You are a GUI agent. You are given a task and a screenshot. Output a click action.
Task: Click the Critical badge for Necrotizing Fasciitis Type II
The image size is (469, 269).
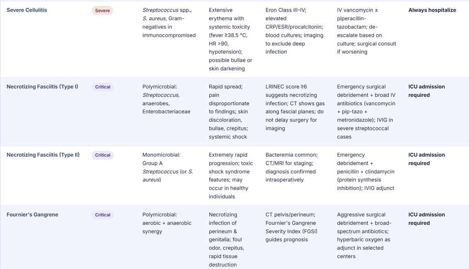pos(102,155)
